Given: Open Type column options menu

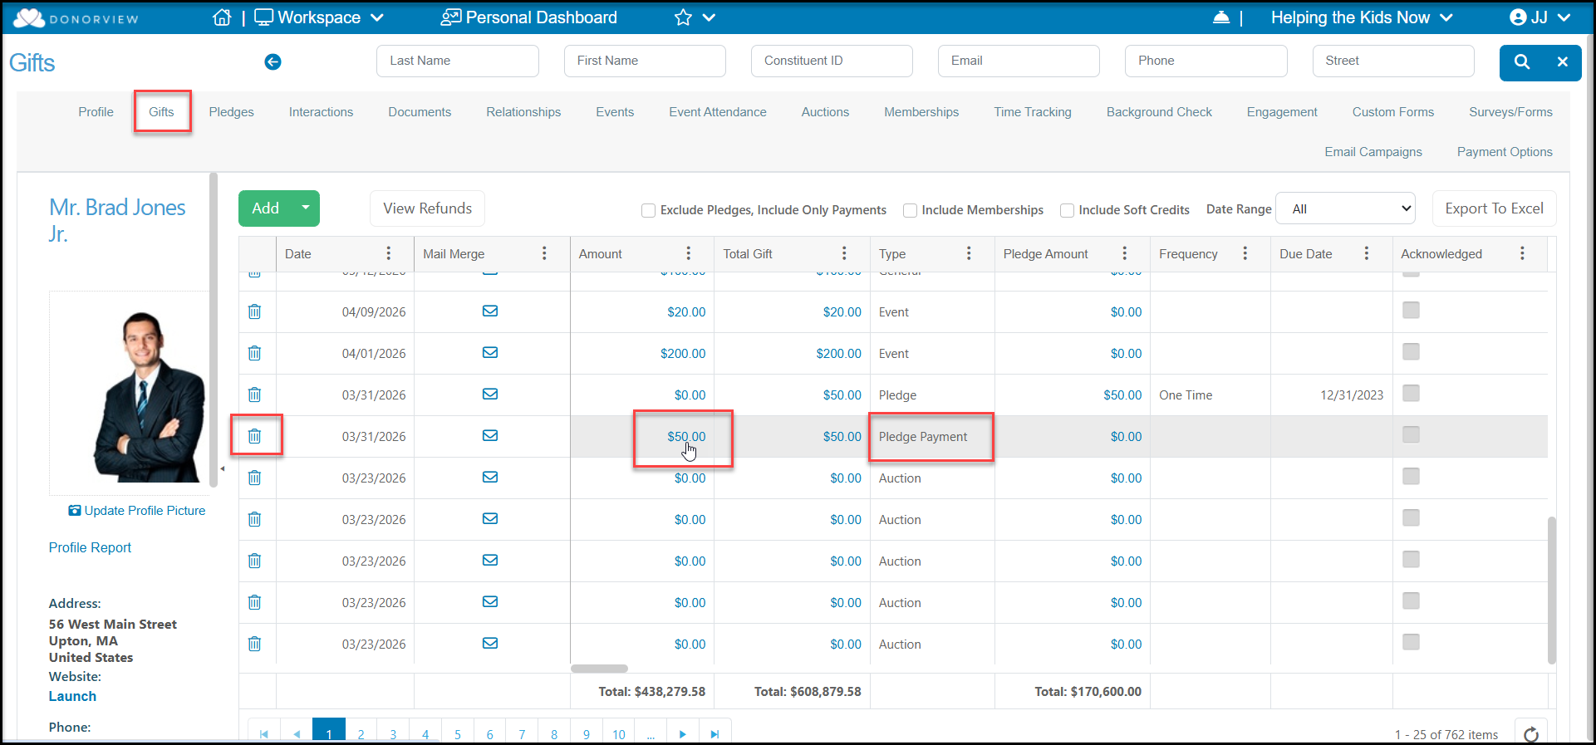Looking at the screenshot, I should 969,253.
